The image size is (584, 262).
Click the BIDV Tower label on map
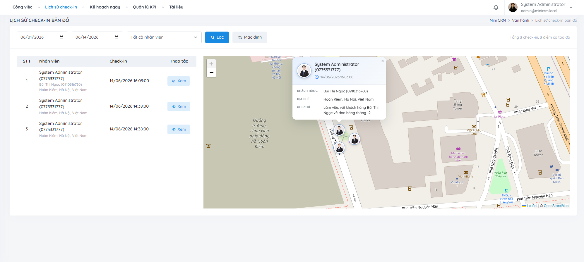tap(538, 153)
